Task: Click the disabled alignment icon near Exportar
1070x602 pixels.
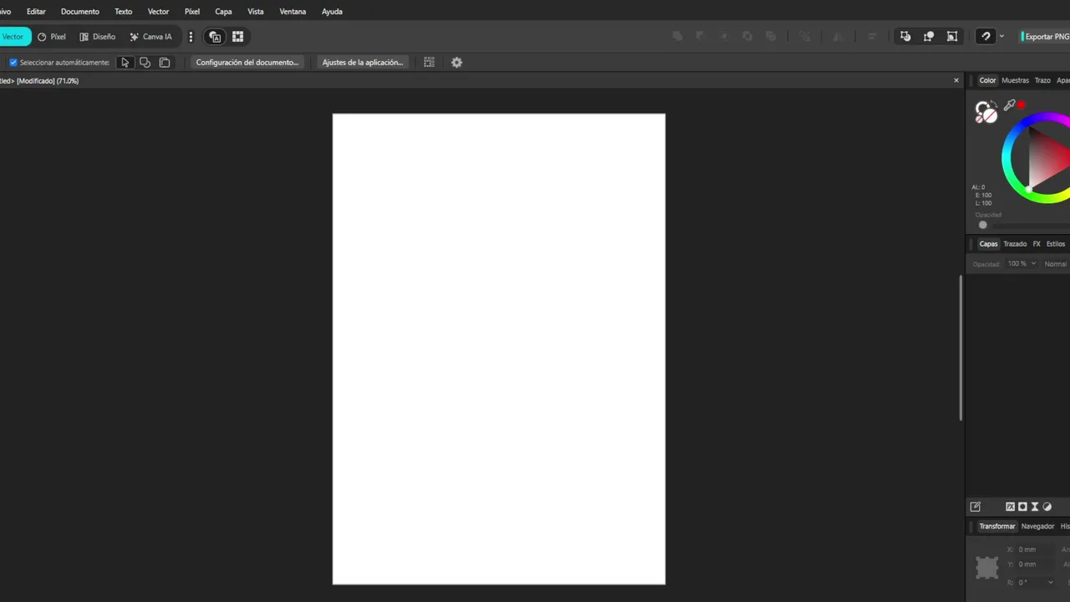Action: pyautogui.click(x=872, y=37)
